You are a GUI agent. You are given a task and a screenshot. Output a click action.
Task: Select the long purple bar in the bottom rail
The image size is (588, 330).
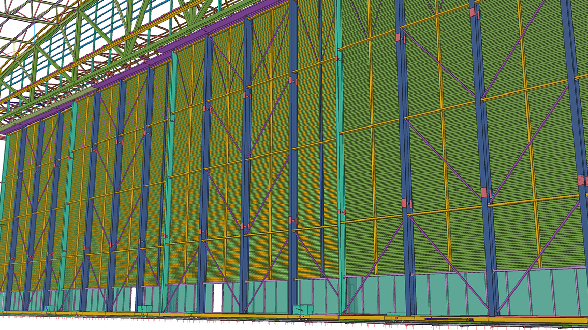click(x=448, y=319)
